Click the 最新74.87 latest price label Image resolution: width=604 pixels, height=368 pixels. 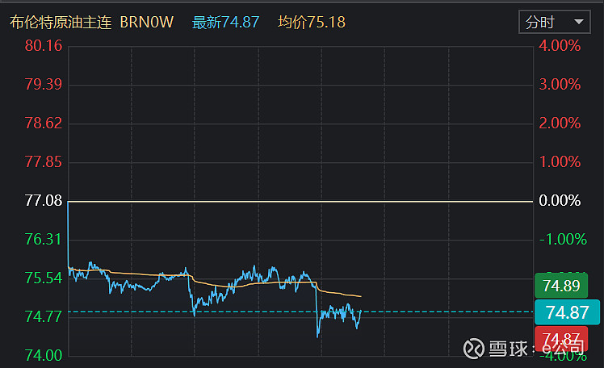[x=226, y=23]
